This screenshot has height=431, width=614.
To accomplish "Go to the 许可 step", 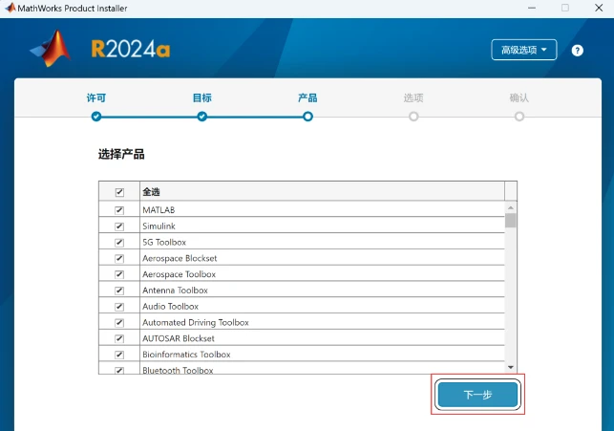I will [x=96, y=117].
